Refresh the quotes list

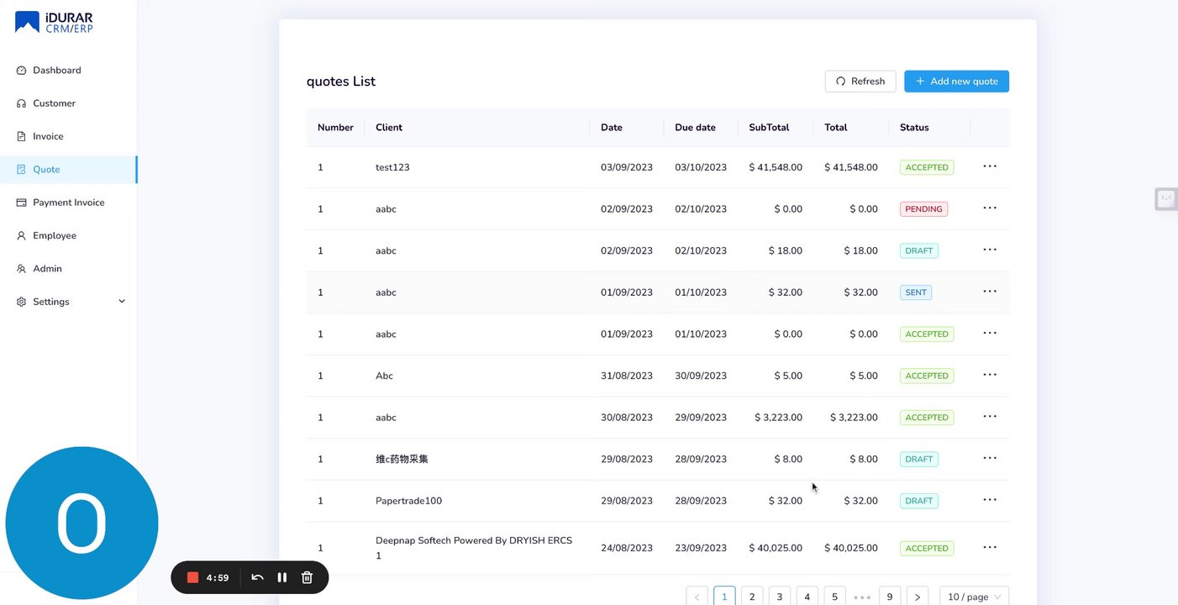(860, 82)
